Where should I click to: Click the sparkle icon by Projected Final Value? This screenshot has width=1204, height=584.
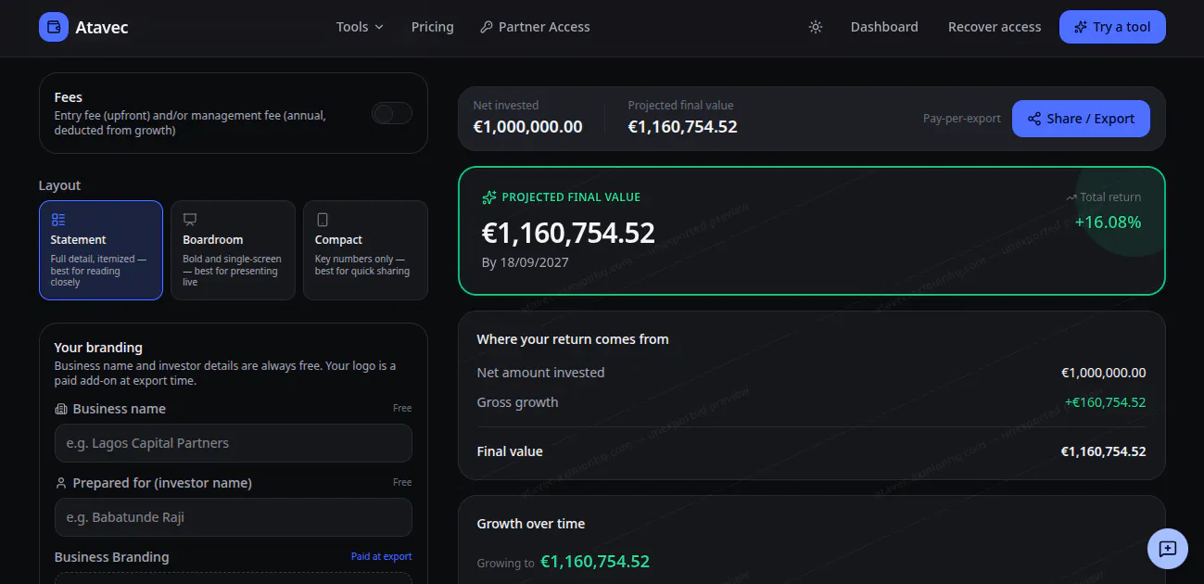coord(489,197)
